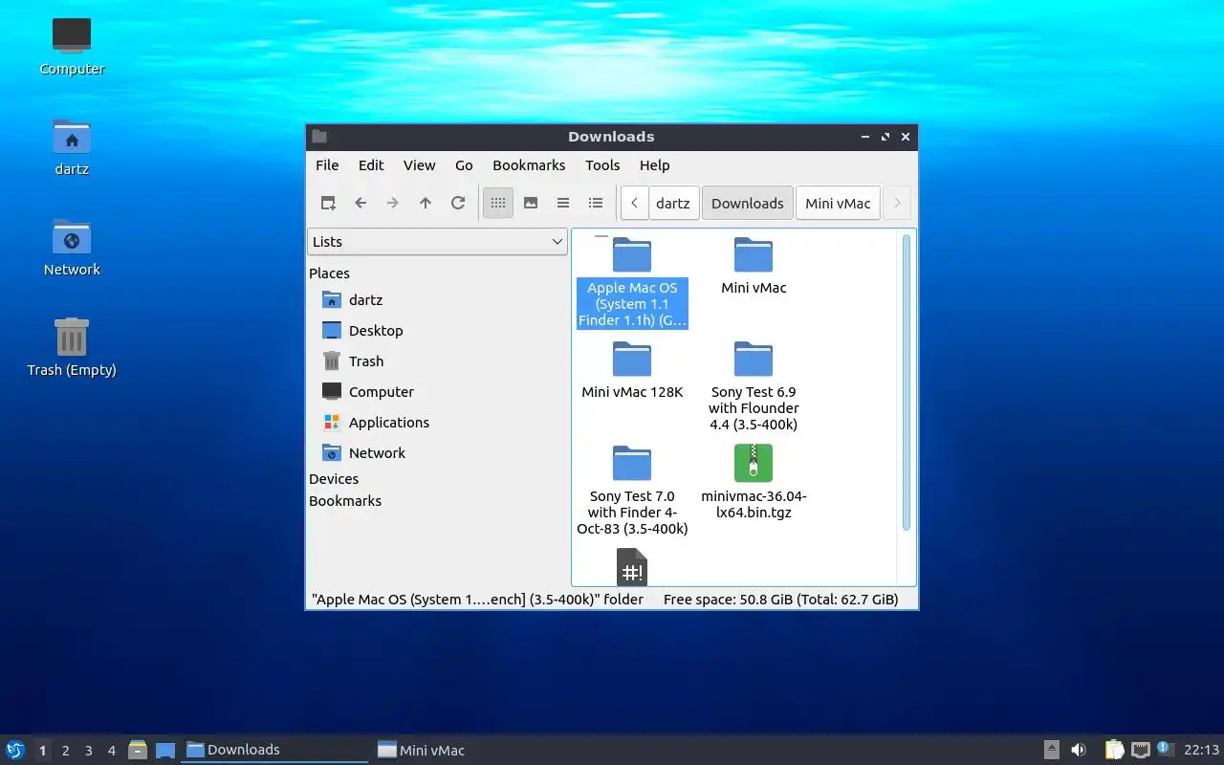Click the dartz path button
Image resolution: width=1224 pixels, height=765 pixels.
click(x=673, y=203)
